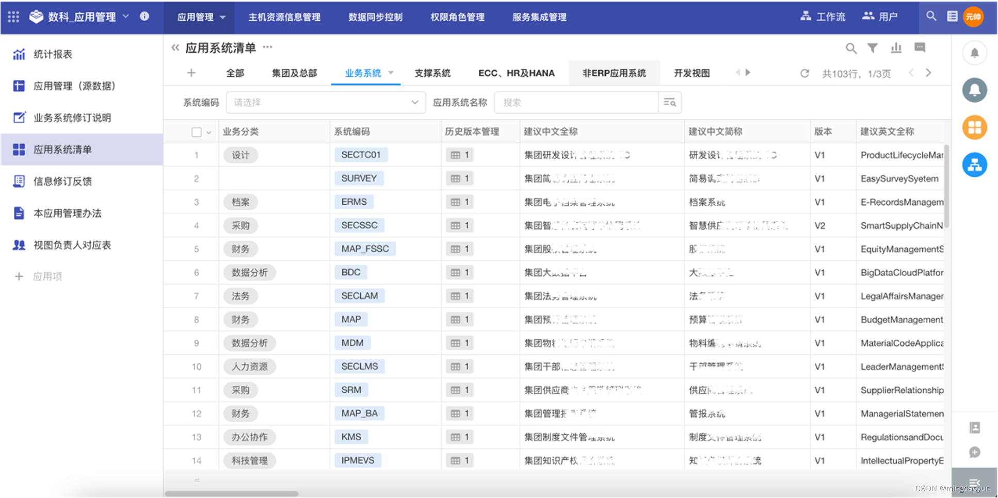Switch to 非ERP应用系统 tab
Viewport: 998px width, 498px height.
coord(614,73)
